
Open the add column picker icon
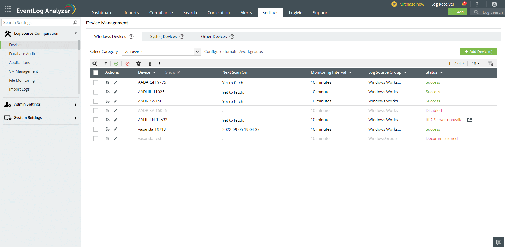tap(490, 63)
